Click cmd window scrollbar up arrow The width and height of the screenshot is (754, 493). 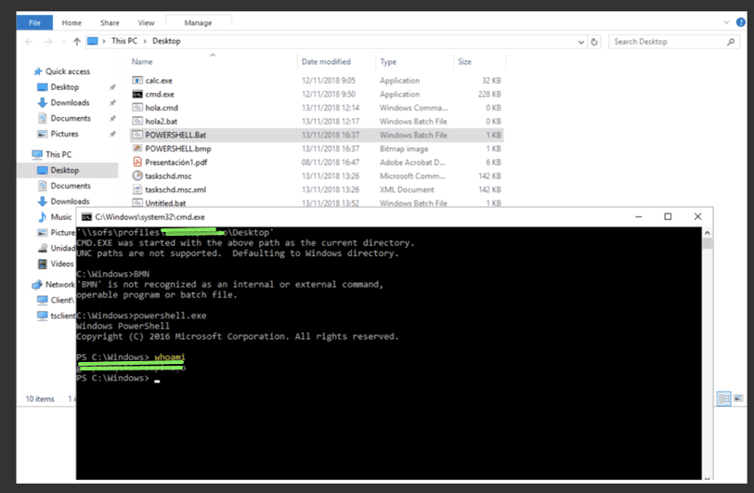pos(707,233)
